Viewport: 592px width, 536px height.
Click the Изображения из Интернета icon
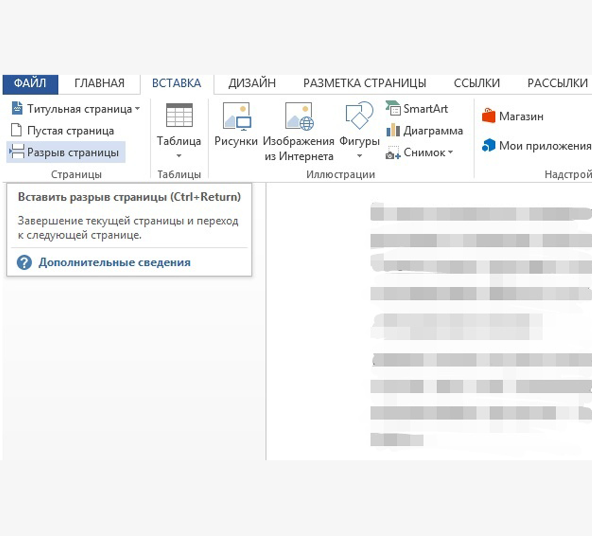coord(299,116)
